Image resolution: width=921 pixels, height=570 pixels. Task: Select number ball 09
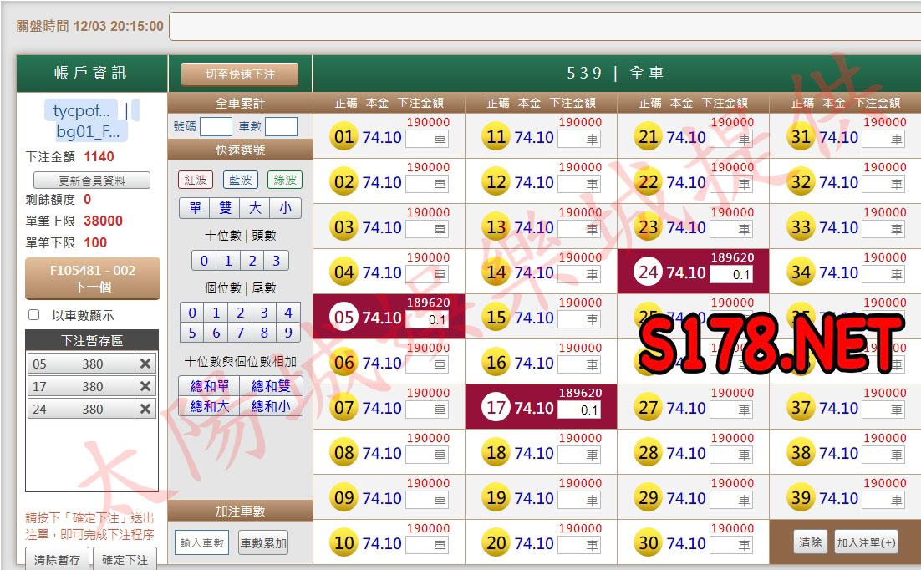(343, 498)
